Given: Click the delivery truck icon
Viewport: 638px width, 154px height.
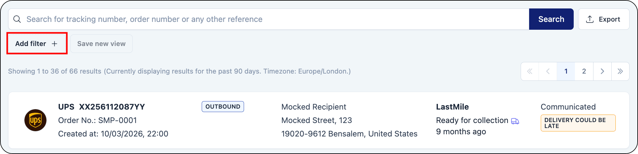Looking at the screenshot, I should pyautogui.click(x=515, y=121).
